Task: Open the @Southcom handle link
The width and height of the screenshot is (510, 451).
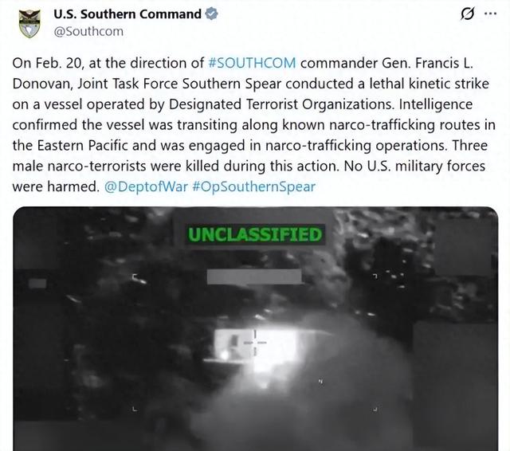Action: [88, 32]
